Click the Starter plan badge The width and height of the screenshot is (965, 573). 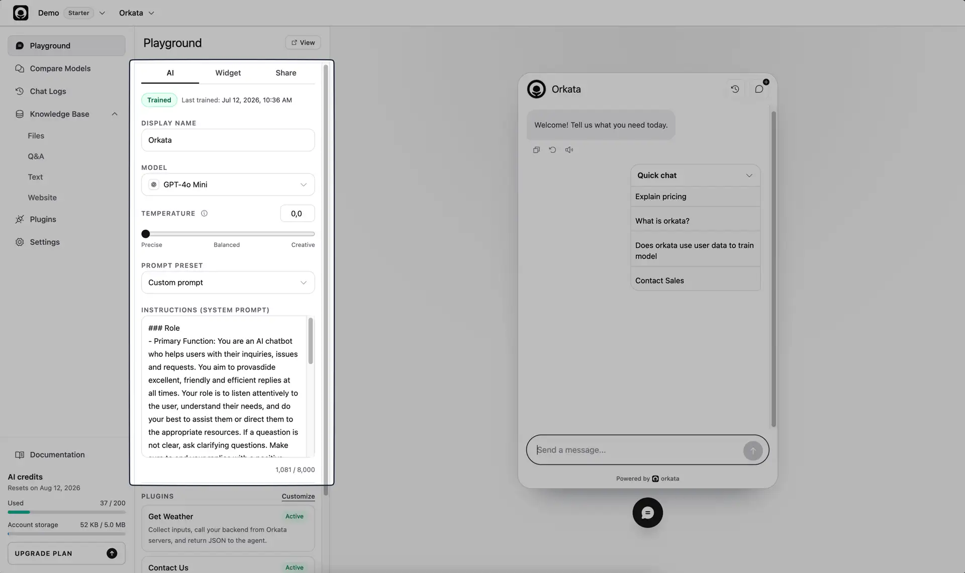pyautogui.click(x=79, y=13)
